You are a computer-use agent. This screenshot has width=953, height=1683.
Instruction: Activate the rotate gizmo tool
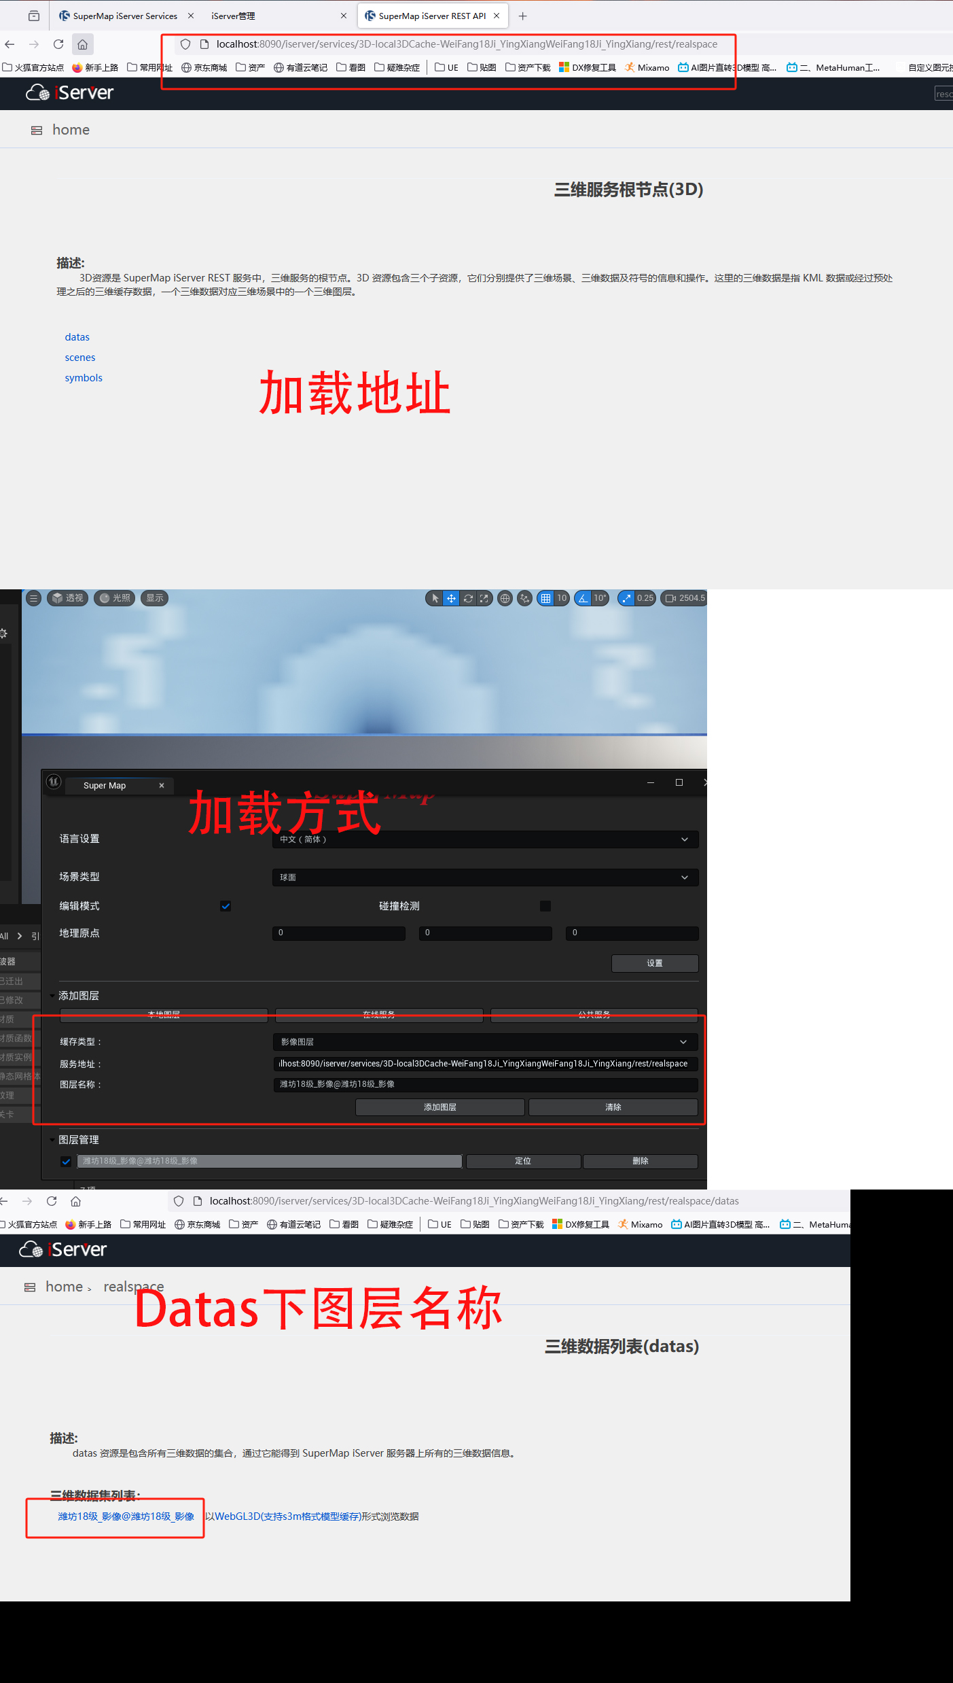click(x=468, y=598)
